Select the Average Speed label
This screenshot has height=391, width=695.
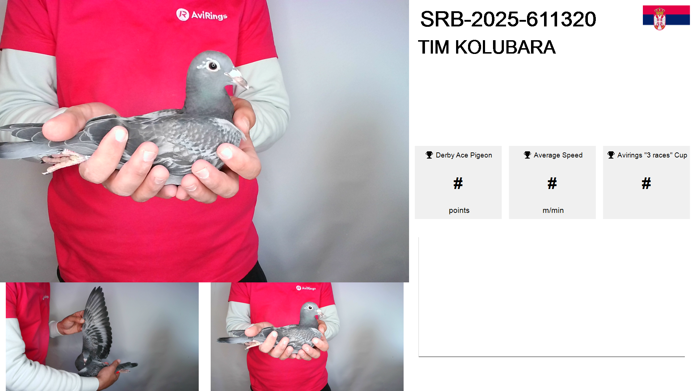pos(558,155)
